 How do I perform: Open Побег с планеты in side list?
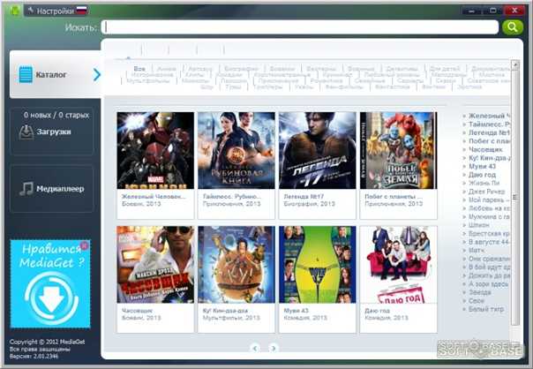[x=489, y=140]
